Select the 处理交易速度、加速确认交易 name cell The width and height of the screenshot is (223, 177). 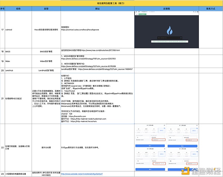[18, 148]
